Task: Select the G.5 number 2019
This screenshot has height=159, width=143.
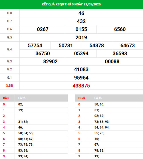Action: (81, 38)
